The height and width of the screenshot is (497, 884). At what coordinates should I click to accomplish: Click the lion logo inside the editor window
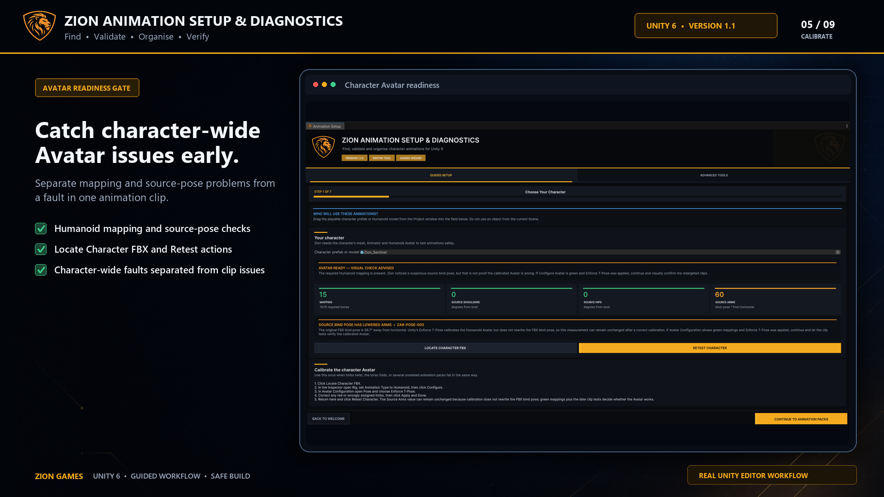(x=323, y=147)
